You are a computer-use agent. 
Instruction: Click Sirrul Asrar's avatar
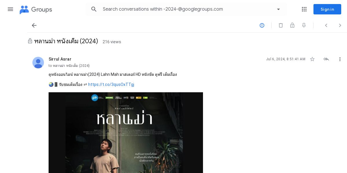click(38, 63)
